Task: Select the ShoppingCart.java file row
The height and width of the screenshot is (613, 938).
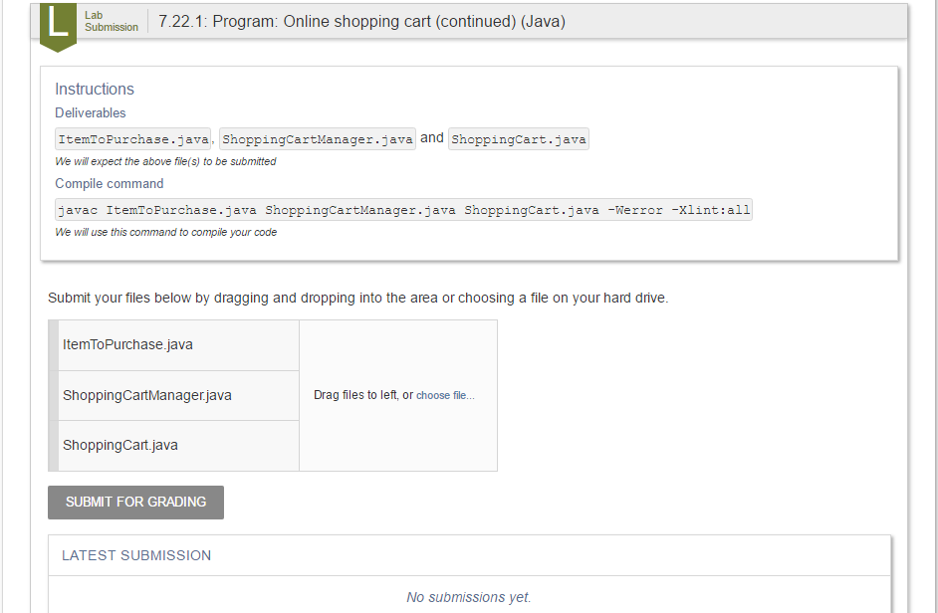Action: click(x=178, y=445)
